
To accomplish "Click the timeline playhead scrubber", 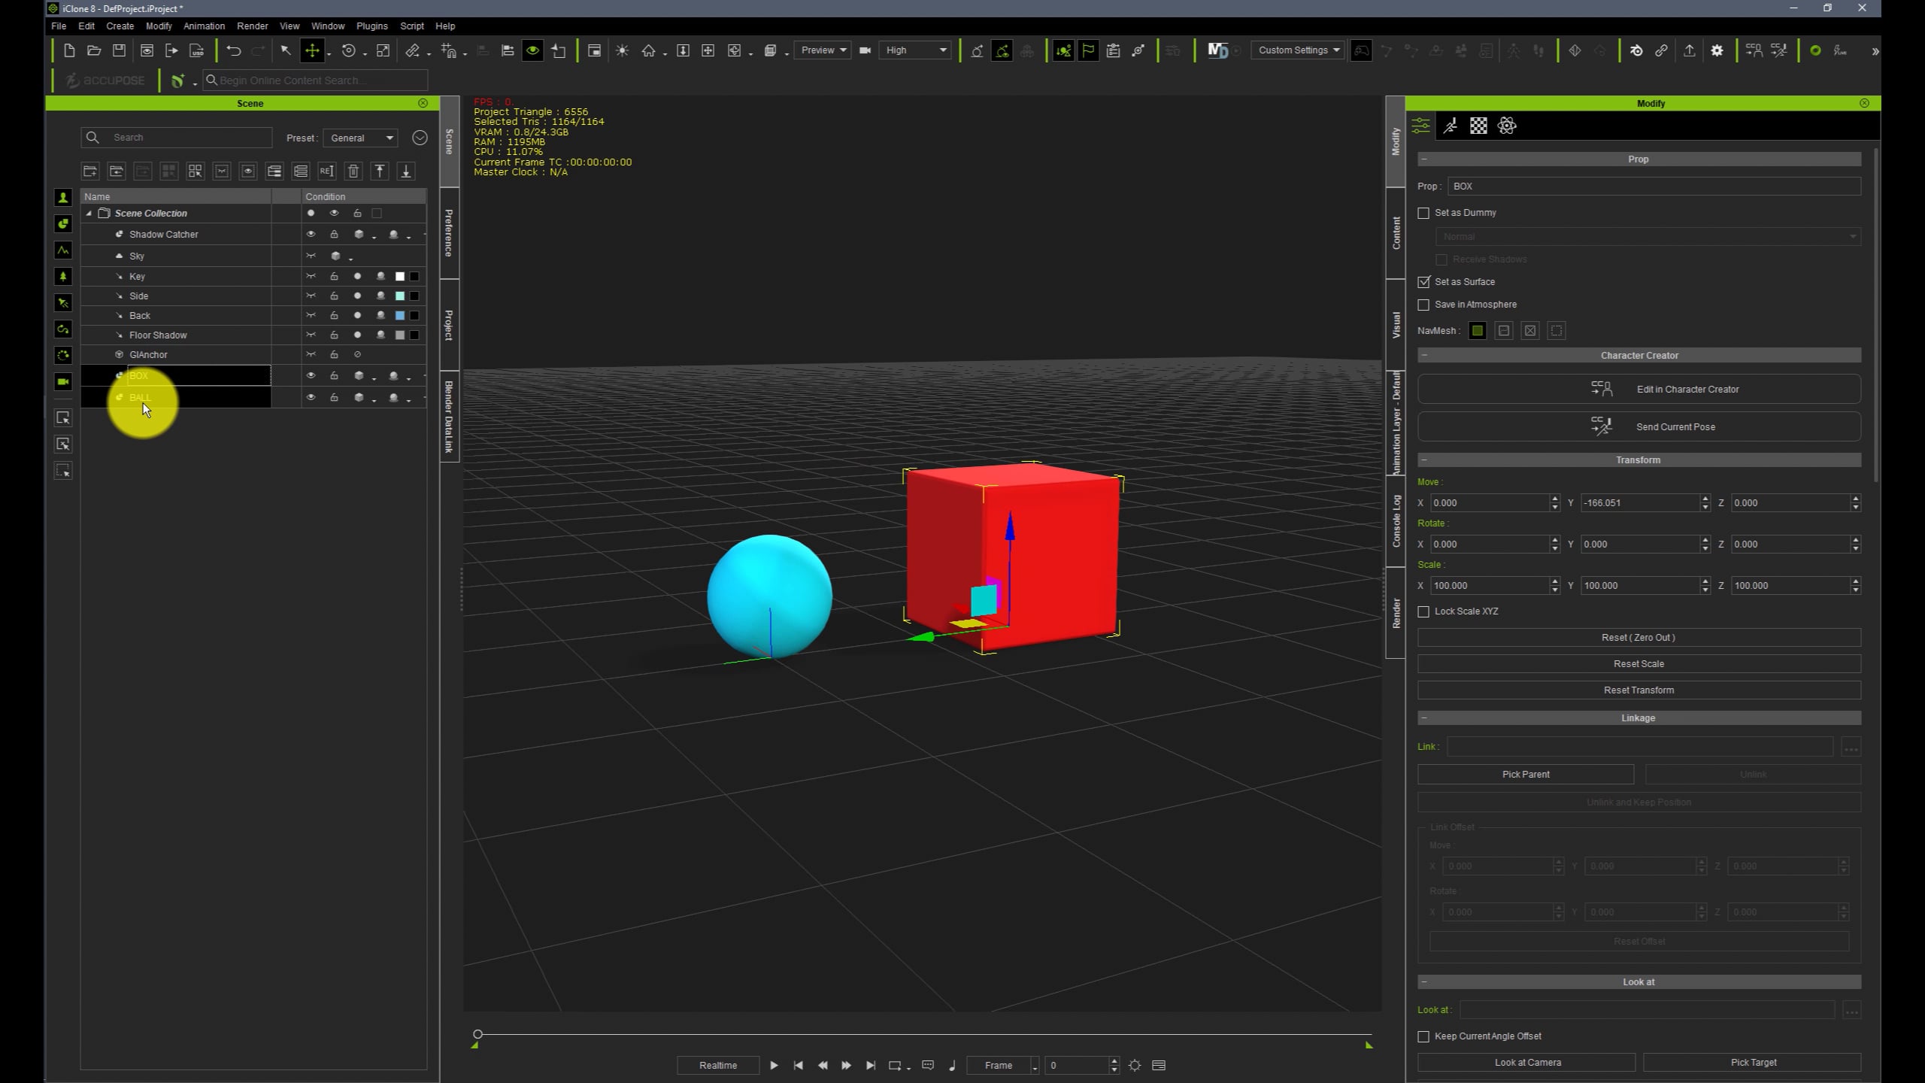I will point(477,1035).
